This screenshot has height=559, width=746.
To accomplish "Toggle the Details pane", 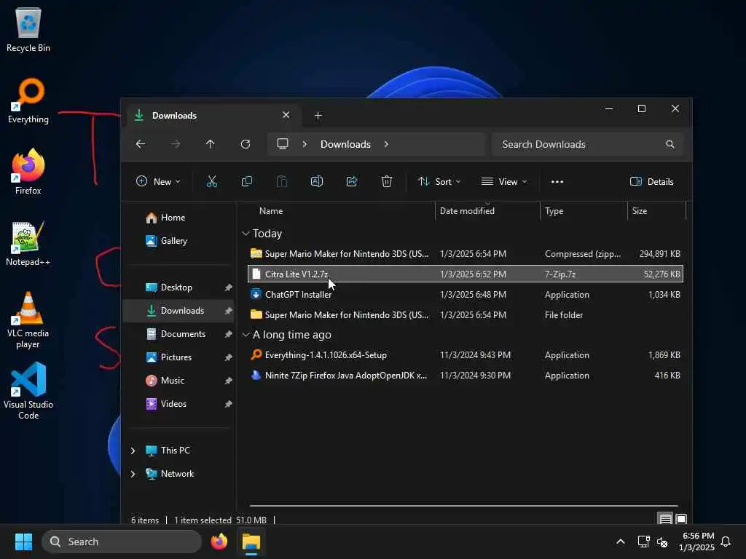I will (651, 181).
